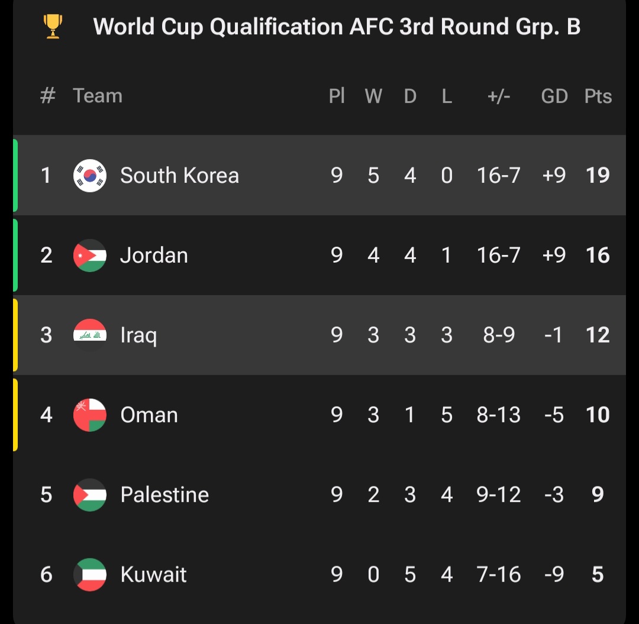639x624 pixels.
Task: Click the +/- column header
Action: 499,96
